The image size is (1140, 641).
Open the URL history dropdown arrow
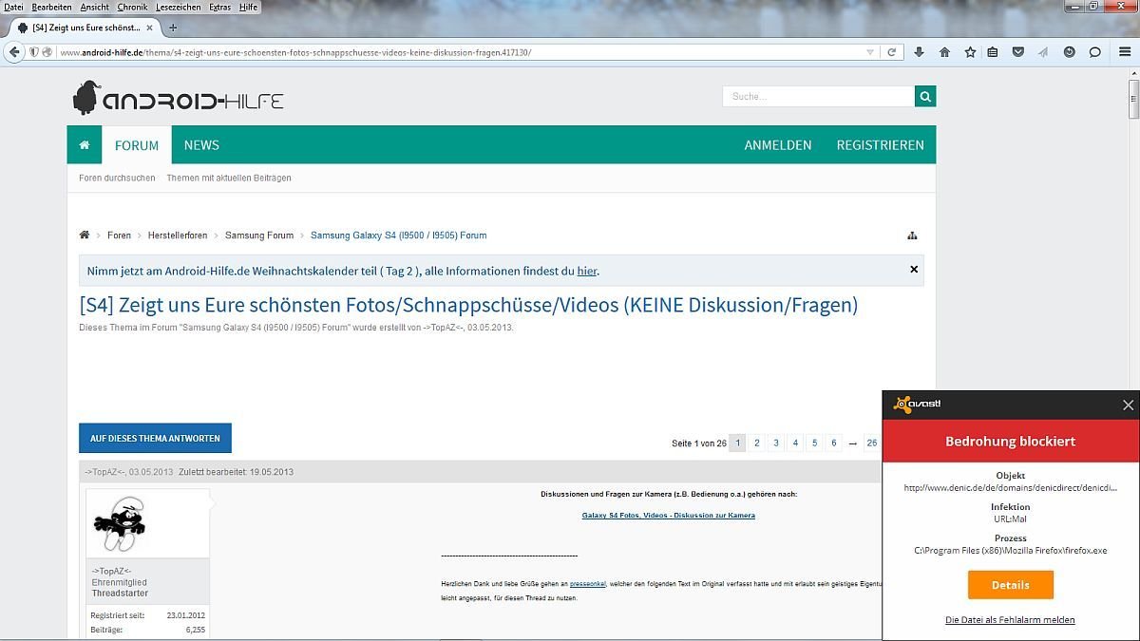click(870, 52)
